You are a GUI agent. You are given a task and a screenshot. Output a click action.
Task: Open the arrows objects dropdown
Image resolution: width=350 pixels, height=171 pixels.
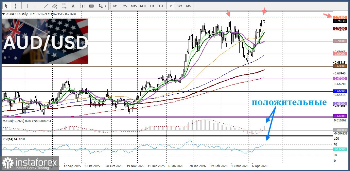tap(103, 6)
